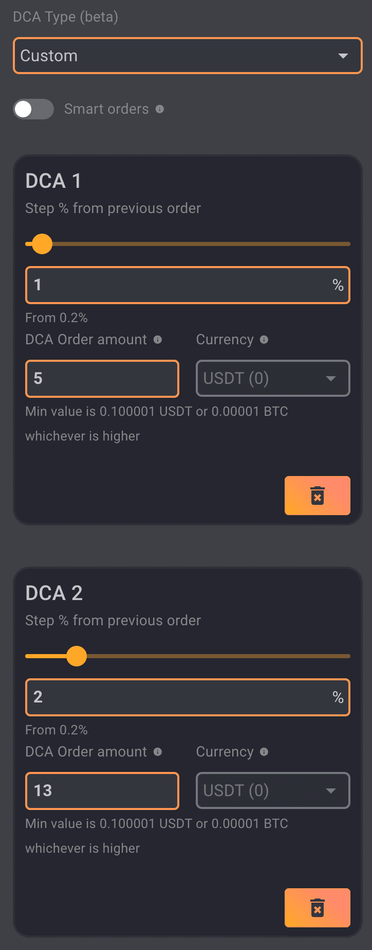Open DCA 2 Currency dropdown
Screen dimensions: 372x950
[x=273, y=791]
